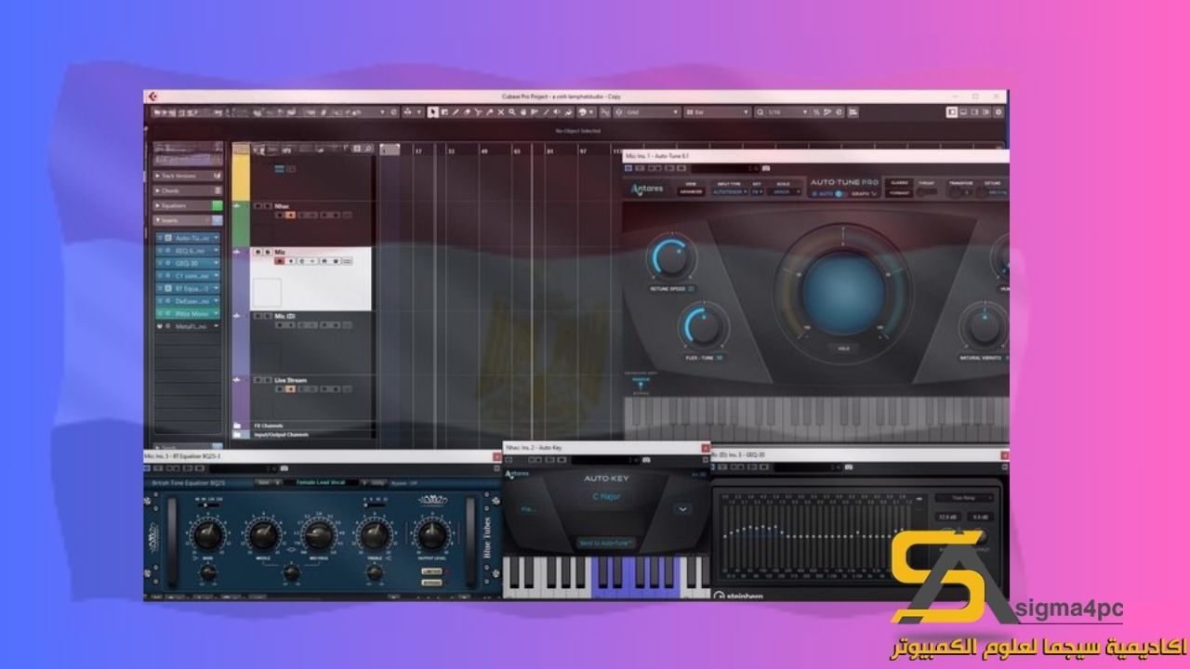This screenshot has width=1190, height=669.
Task: Click the Formant button in Auto-Tune
Action: click(x=899, y=193)
